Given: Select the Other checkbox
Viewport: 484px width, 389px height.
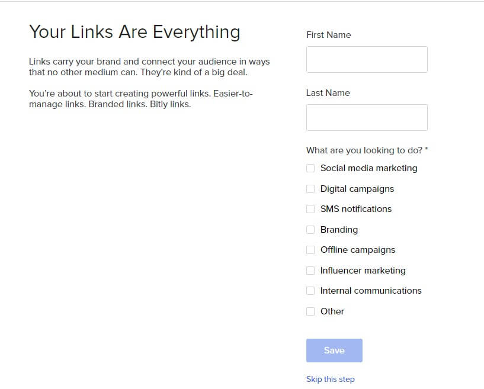Looking at the screenshot, I should click(310, 311).
